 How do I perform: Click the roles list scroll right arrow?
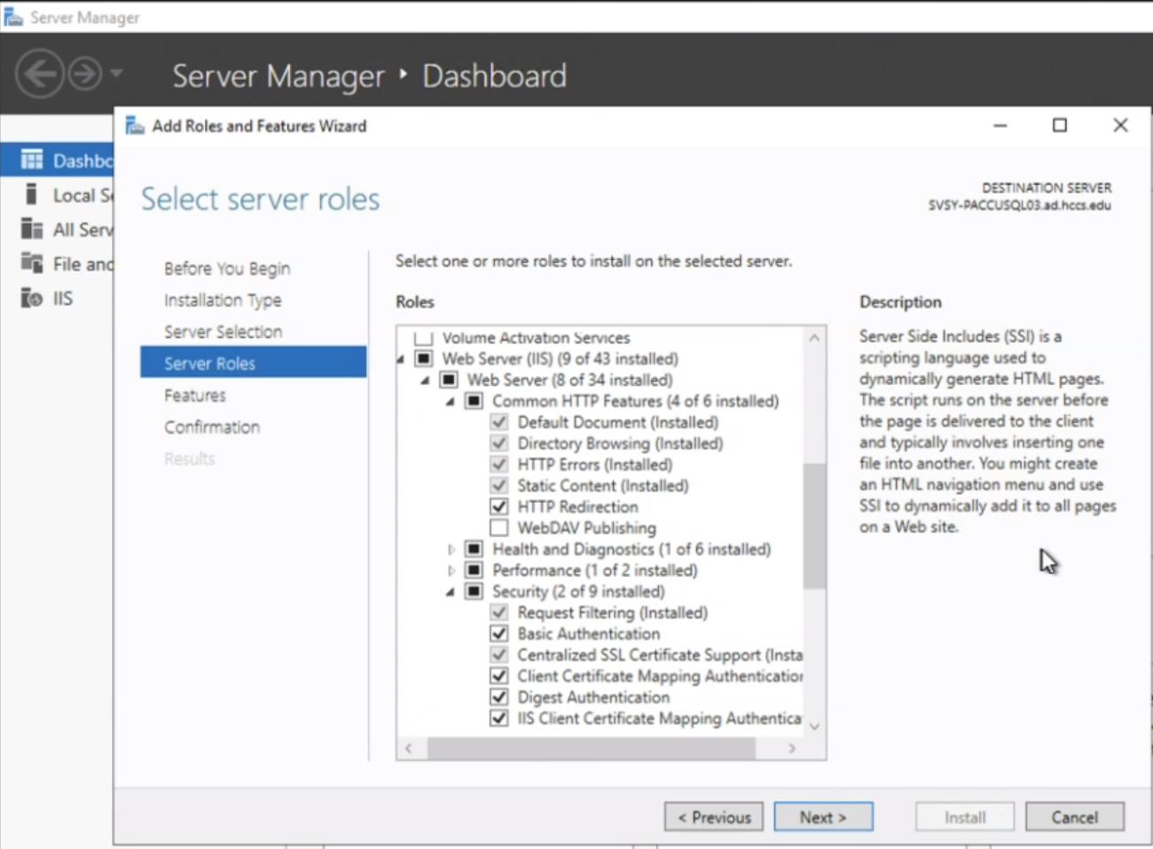tap(792, 749)
